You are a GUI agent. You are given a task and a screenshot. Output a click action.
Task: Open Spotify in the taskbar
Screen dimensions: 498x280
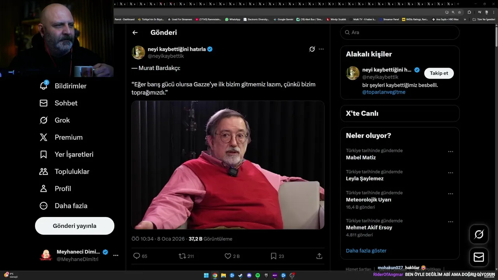258,275
